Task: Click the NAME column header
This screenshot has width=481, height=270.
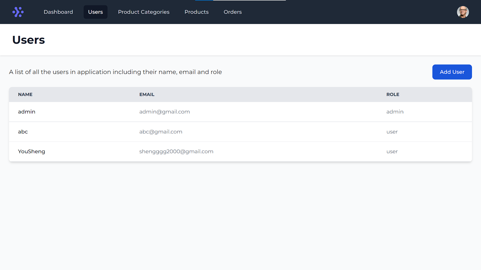Action: pyautogui.click(x=25, y=94)
